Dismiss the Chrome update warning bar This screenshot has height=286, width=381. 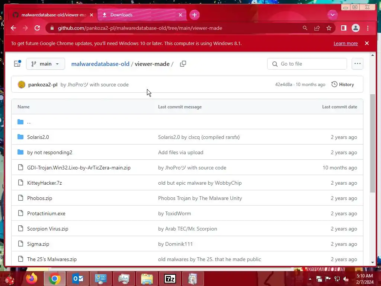coord(366,43)
